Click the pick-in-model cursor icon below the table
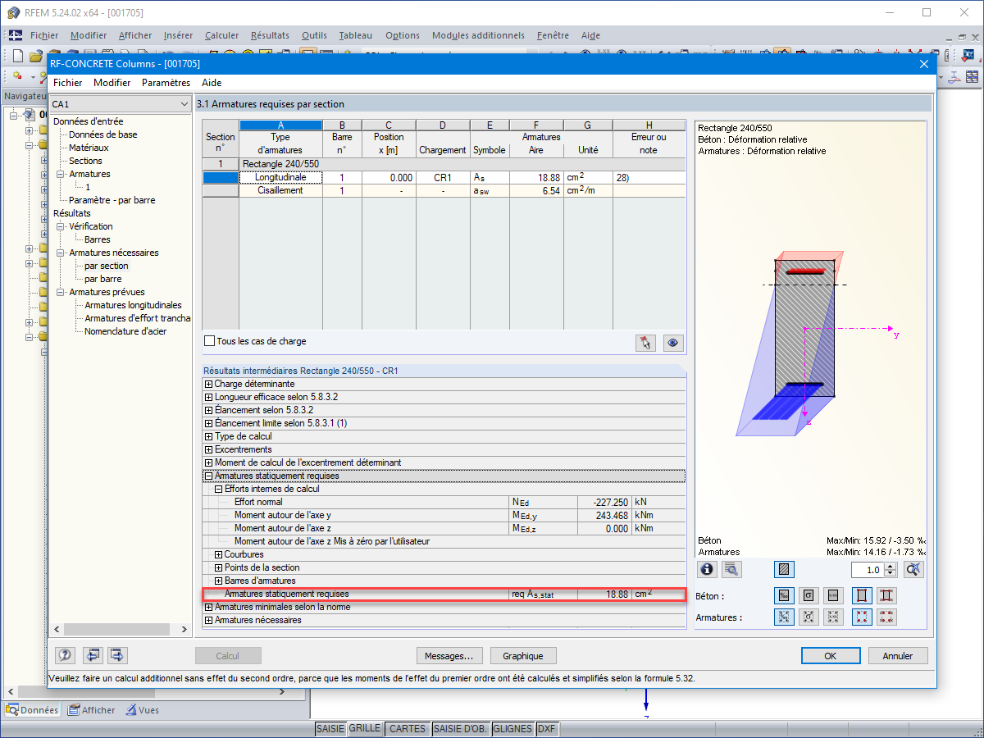Image resolution: width=984 pixels, height=738 pixels. click(646, 343)
